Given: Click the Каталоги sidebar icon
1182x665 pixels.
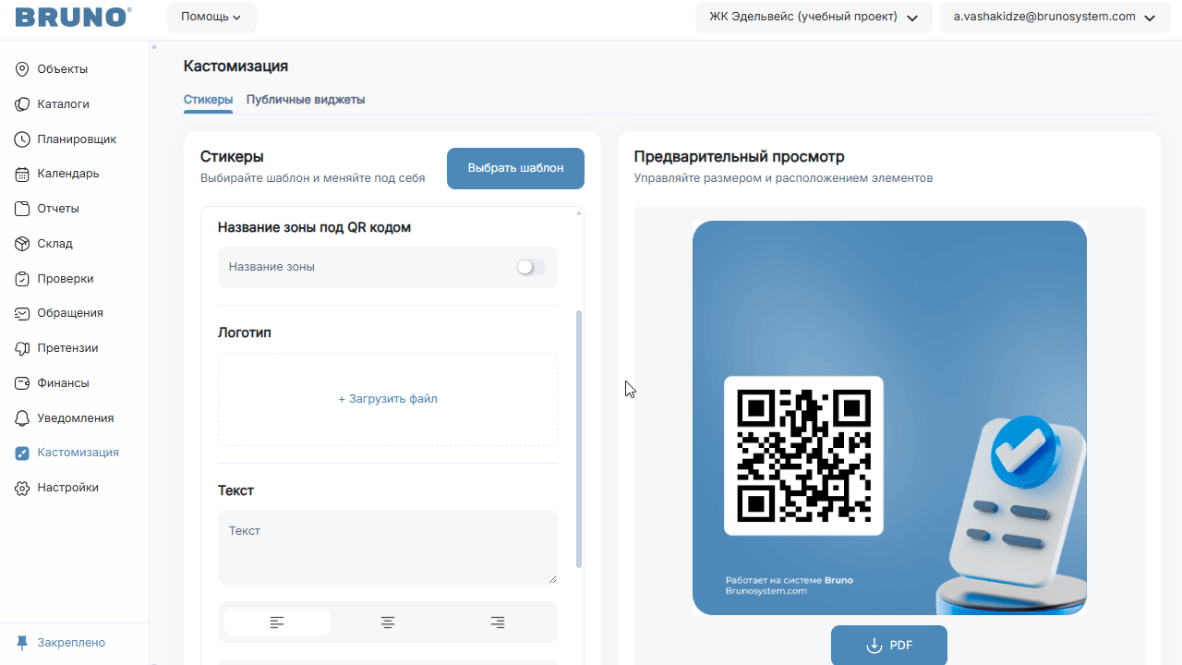Looking at the screenshot, I should point(23,104).
